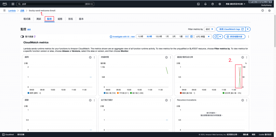This screenshot has height=137, width=276.
Task: Click the refresh metrics icon button
Action: pyautogui.click(x=215, y=37)
